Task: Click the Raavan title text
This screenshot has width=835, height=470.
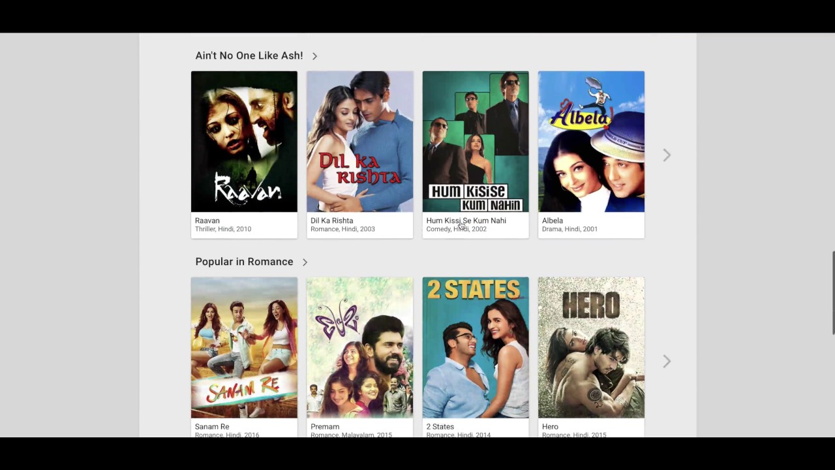Action: 207,221
